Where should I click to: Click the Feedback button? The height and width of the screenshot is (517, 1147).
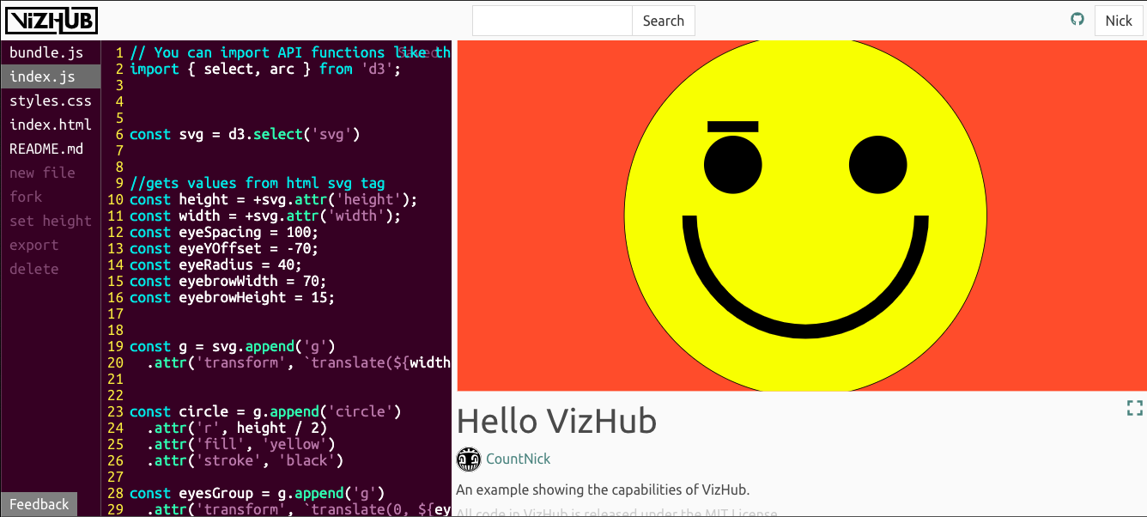[x=39, y=504]
